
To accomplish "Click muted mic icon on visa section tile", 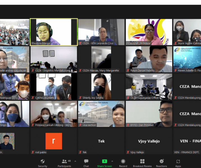I will click(x=80, y=125).
